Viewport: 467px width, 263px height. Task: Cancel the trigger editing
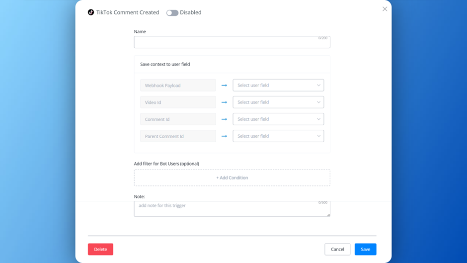337,249
